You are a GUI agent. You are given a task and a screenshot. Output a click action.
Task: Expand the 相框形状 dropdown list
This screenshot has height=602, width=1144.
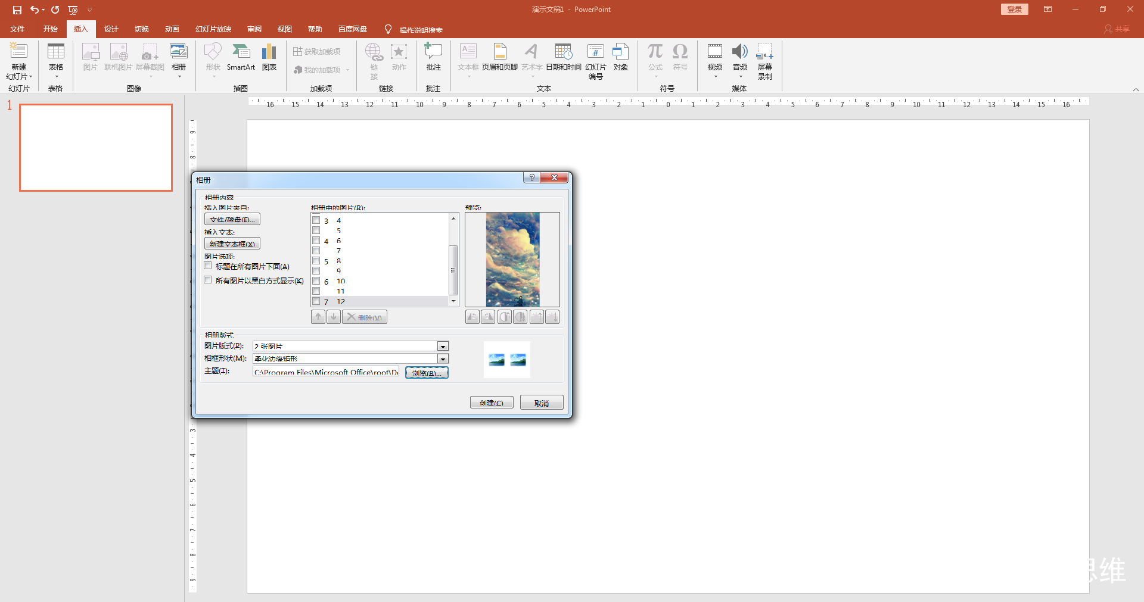[443, 359]
